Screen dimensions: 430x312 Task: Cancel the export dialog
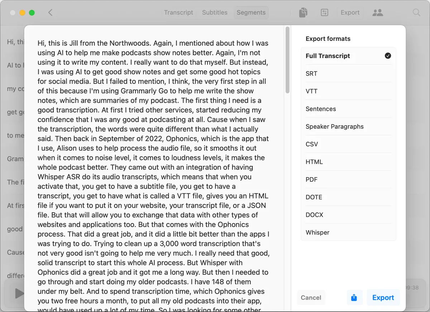click(311, 297)
